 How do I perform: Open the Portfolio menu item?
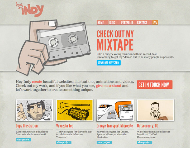[128, 22]
